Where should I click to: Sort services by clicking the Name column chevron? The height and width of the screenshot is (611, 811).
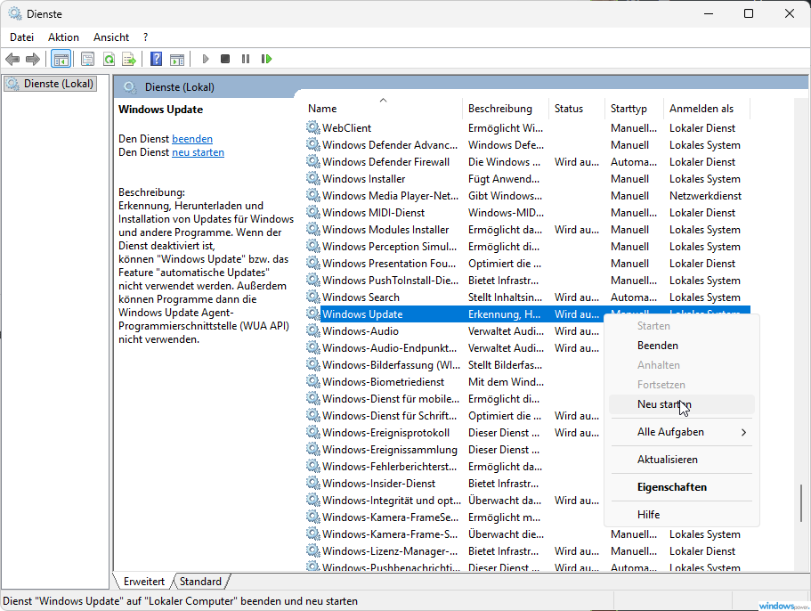[383, 101]
